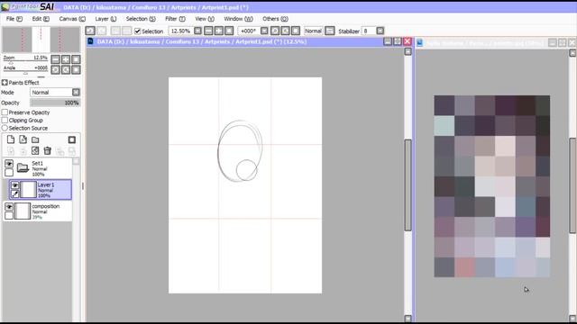The width and height of the screenshot is (577, 324).
Task: Click the Artprint1 canvas vertical scrollbar
Action: point(408,185)
